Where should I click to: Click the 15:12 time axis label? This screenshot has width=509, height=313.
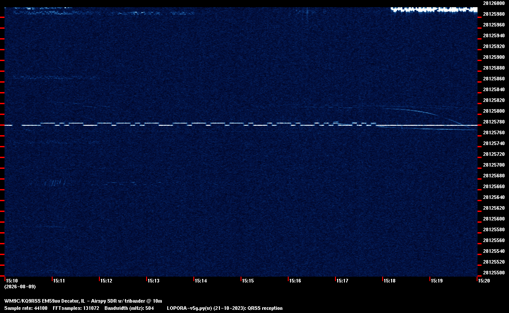[107, 281]
